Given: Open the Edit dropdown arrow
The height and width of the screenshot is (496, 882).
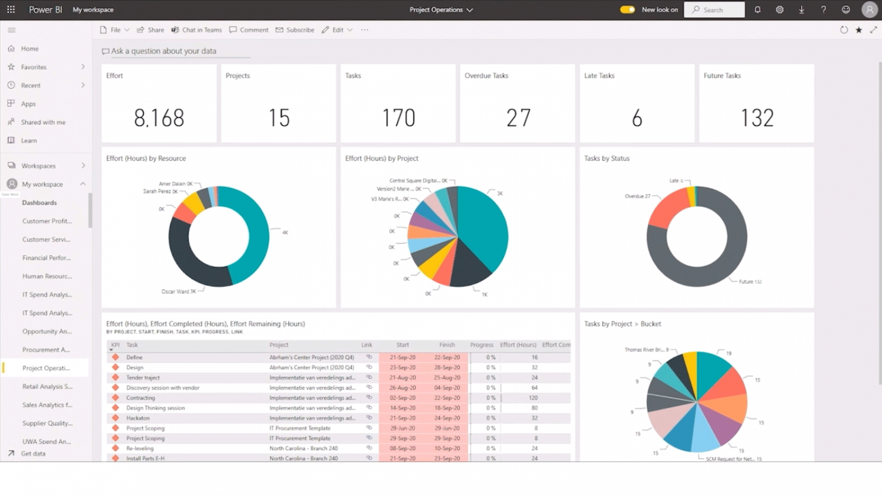Looking at the screenshot, I should pos(349,29).
